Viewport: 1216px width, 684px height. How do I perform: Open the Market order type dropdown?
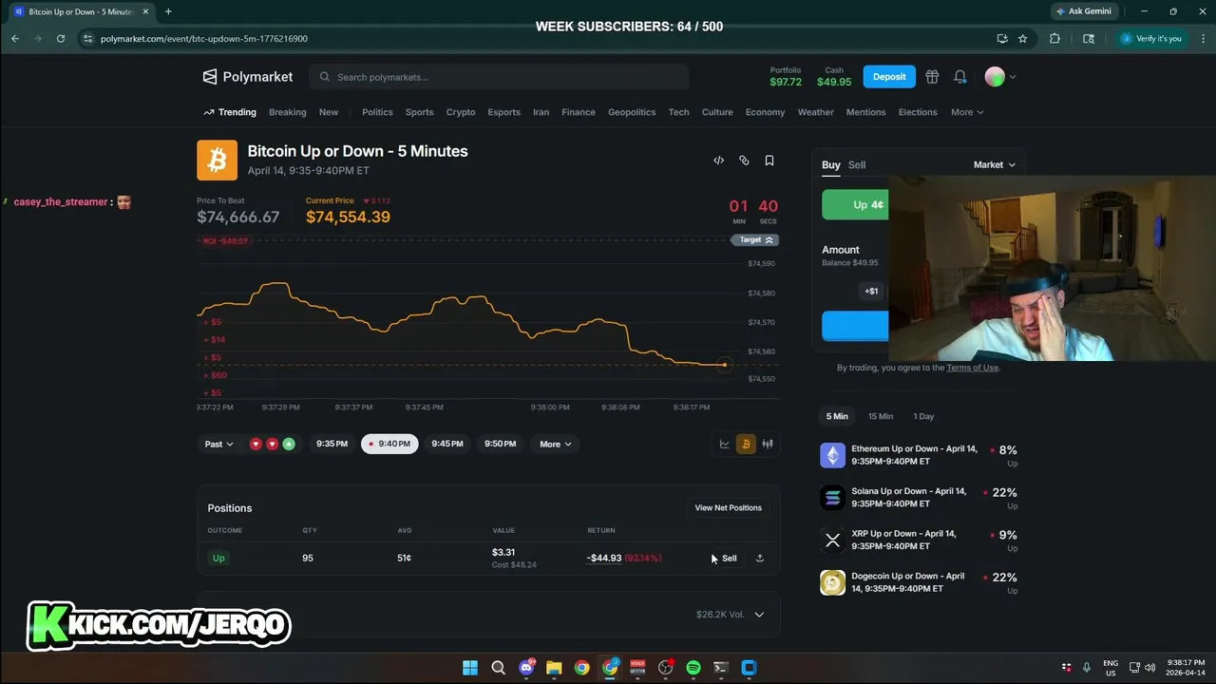click(995, 164)
